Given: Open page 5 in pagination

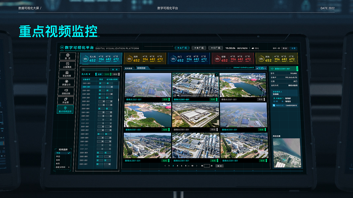Looking at the screenshot, I should pos(186,166).
